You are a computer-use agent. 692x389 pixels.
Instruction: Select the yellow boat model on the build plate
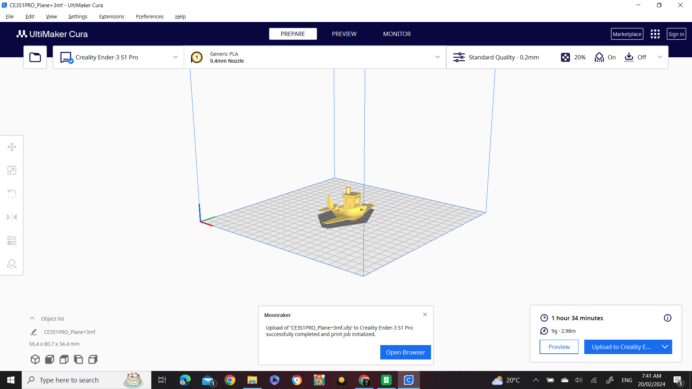pyautogui.click(x=347, y=207)
